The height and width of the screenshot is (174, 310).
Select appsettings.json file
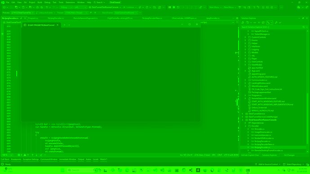click(258, 74)
